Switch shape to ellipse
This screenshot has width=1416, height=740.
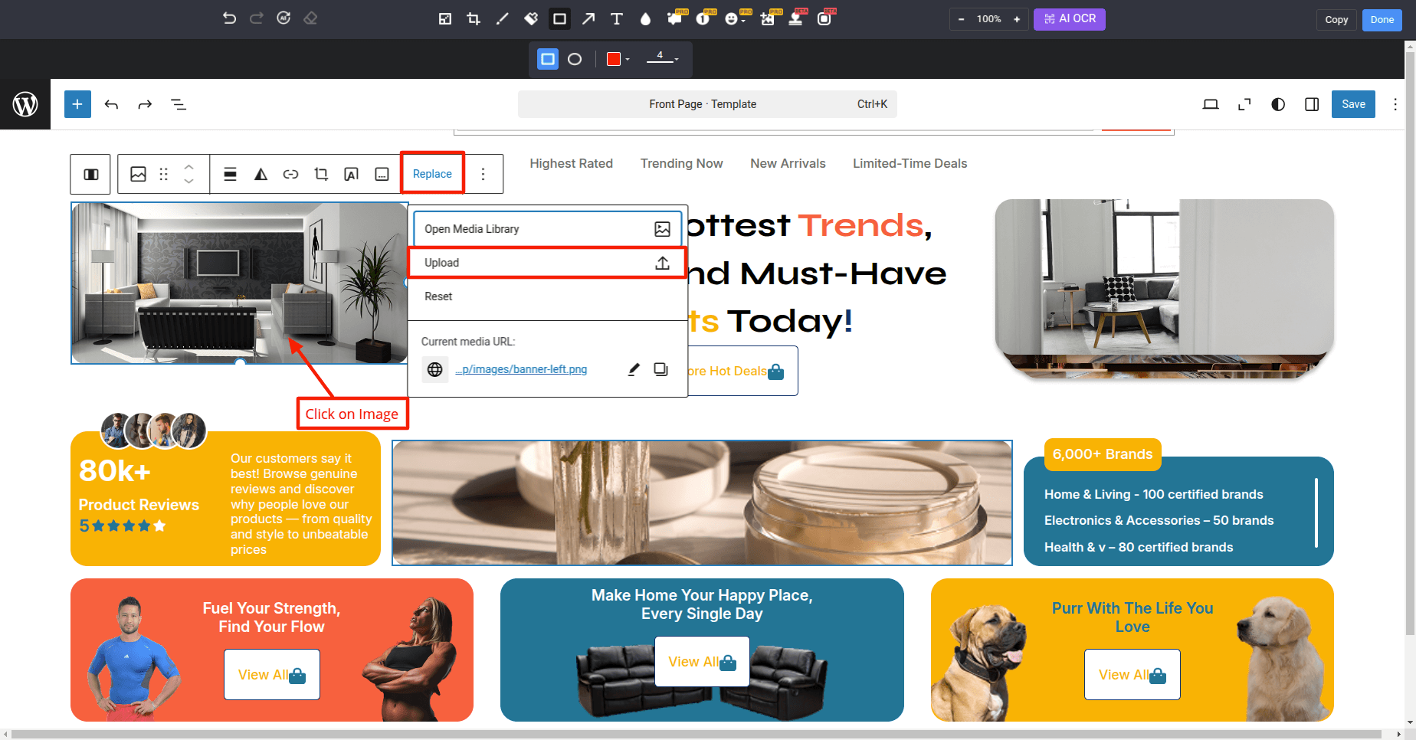[x=575, y=59]
